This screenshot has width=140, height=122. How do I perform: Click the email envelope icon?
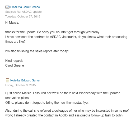click(x=7, y=7)
